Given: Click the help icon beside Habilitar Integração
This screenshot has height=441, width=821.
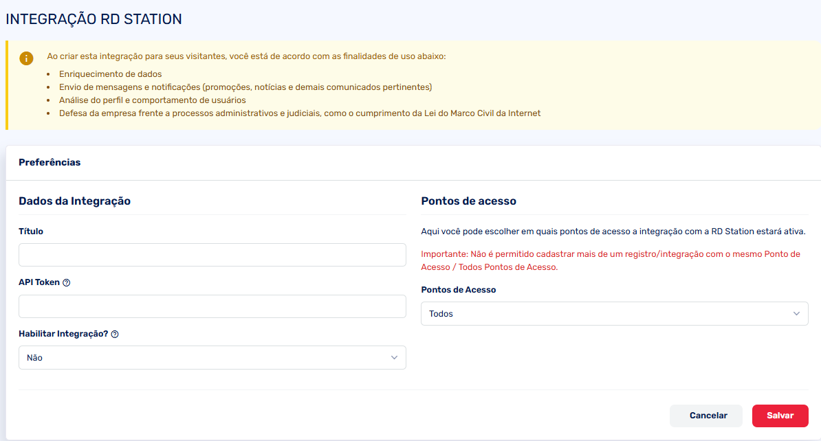Looking at the screenshot, I should pos(115,335).
